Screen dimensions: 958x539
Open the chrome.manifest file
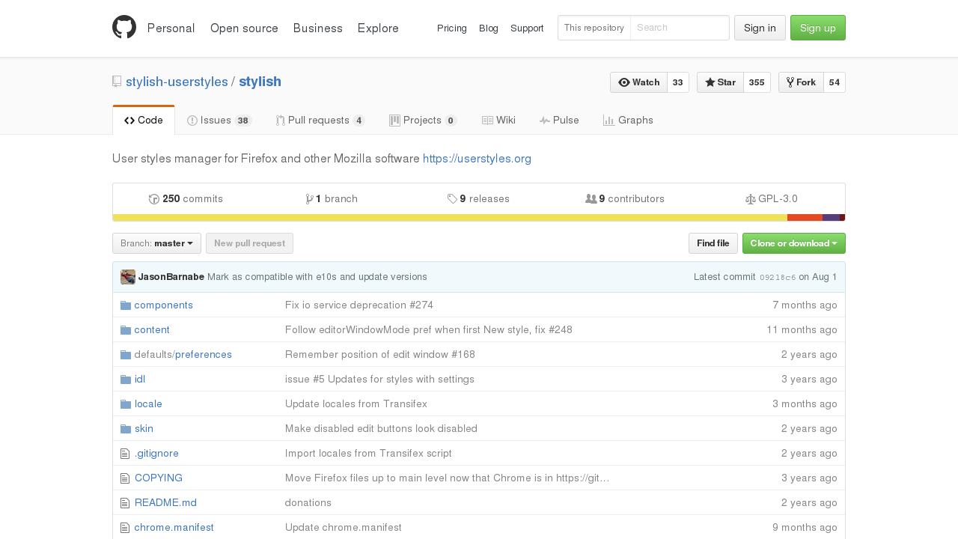coord(174,528)
